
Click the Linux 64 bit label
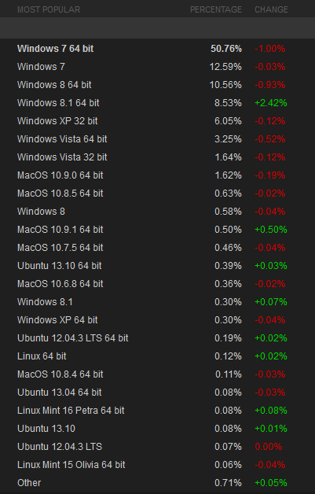42,356
